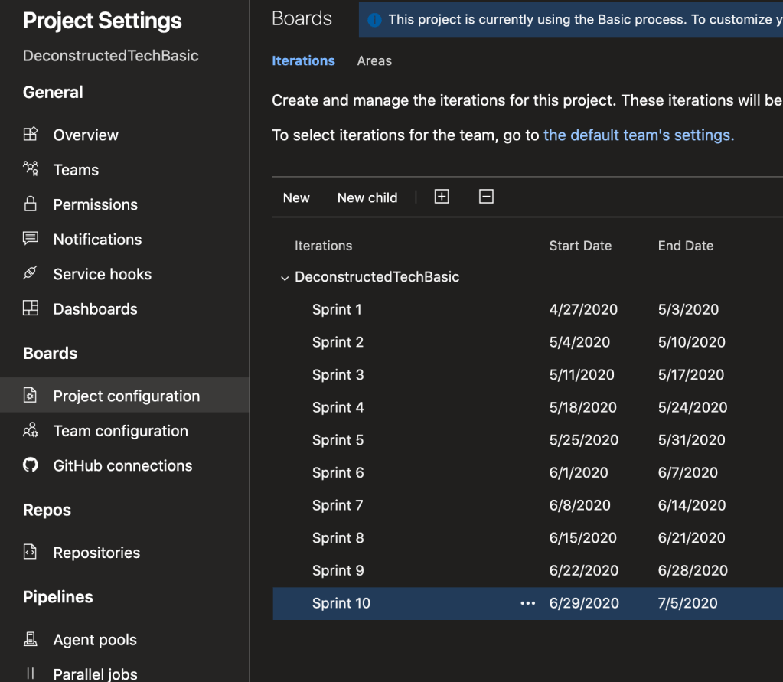The width and height of the screenshot is (783, 682).
Task: Click the Permissions lock icon
Action: pyautogui.click(x=31, y=204)
